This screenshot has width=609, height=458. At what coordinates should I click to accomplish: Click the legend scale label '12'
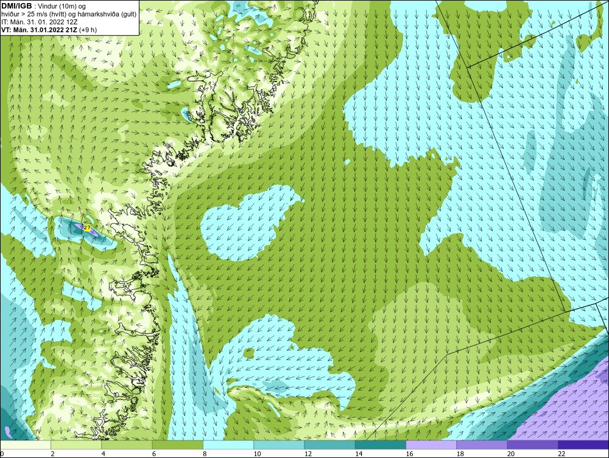coord(308,454)
